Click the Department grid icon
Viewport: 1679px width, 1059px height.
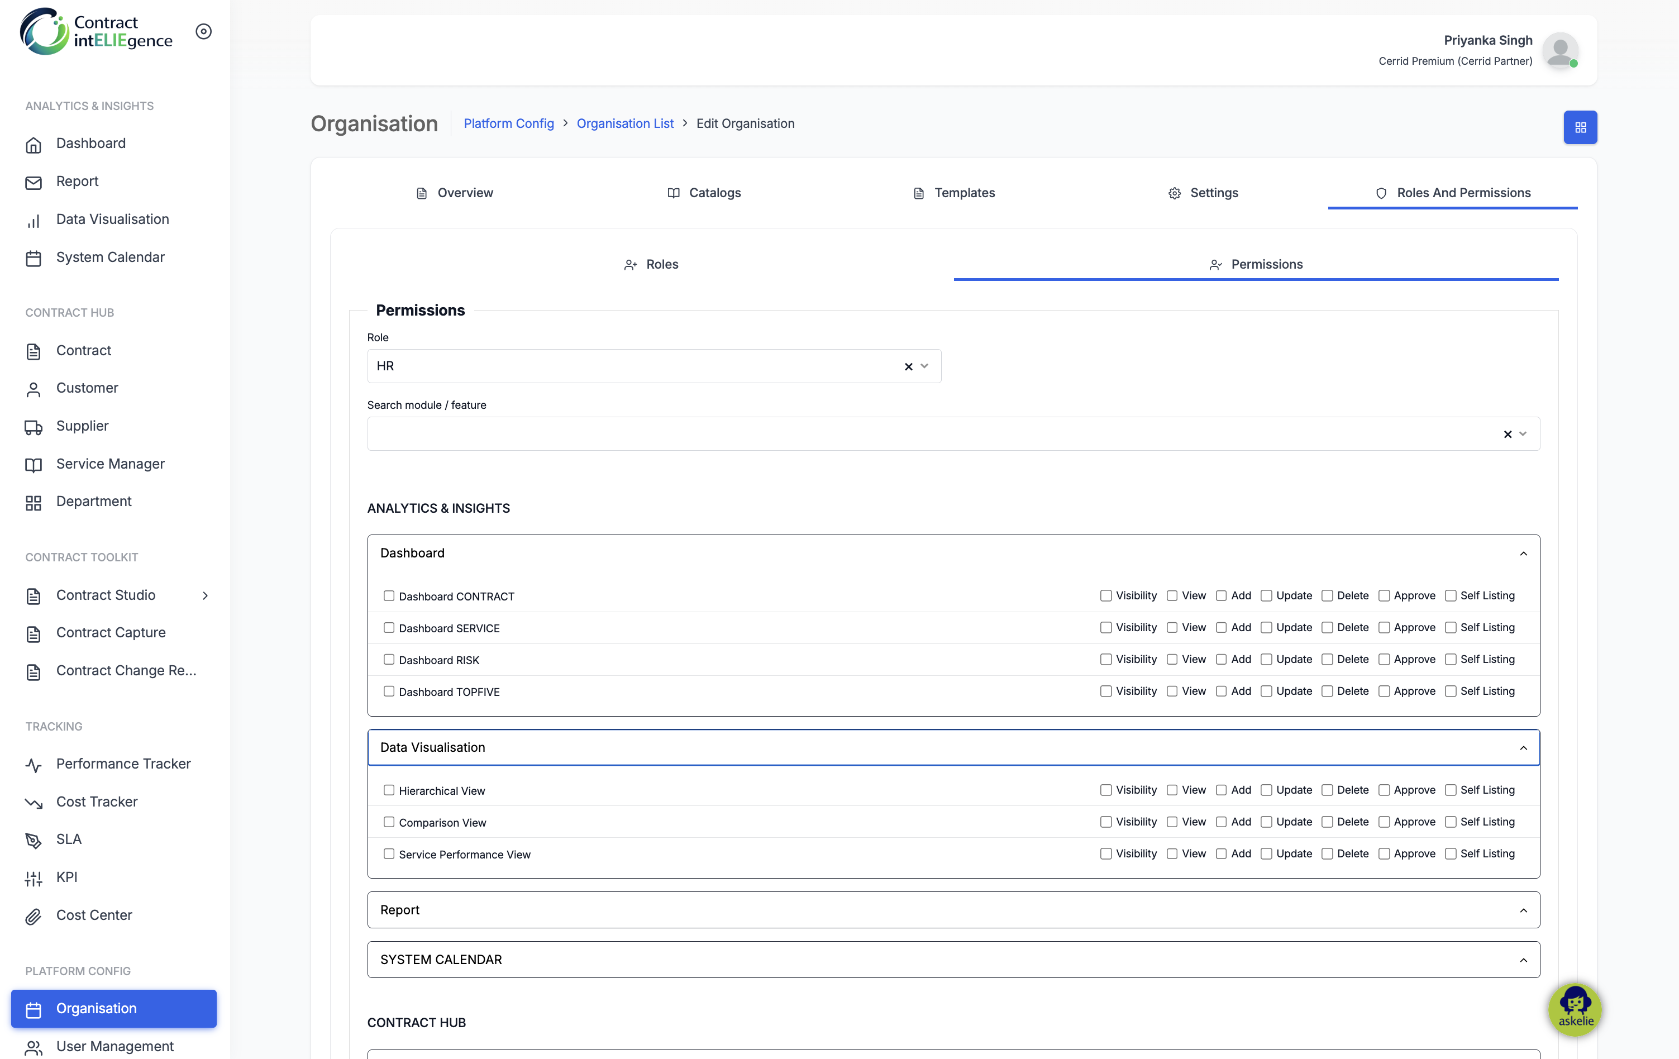click(x=34, y=503)
